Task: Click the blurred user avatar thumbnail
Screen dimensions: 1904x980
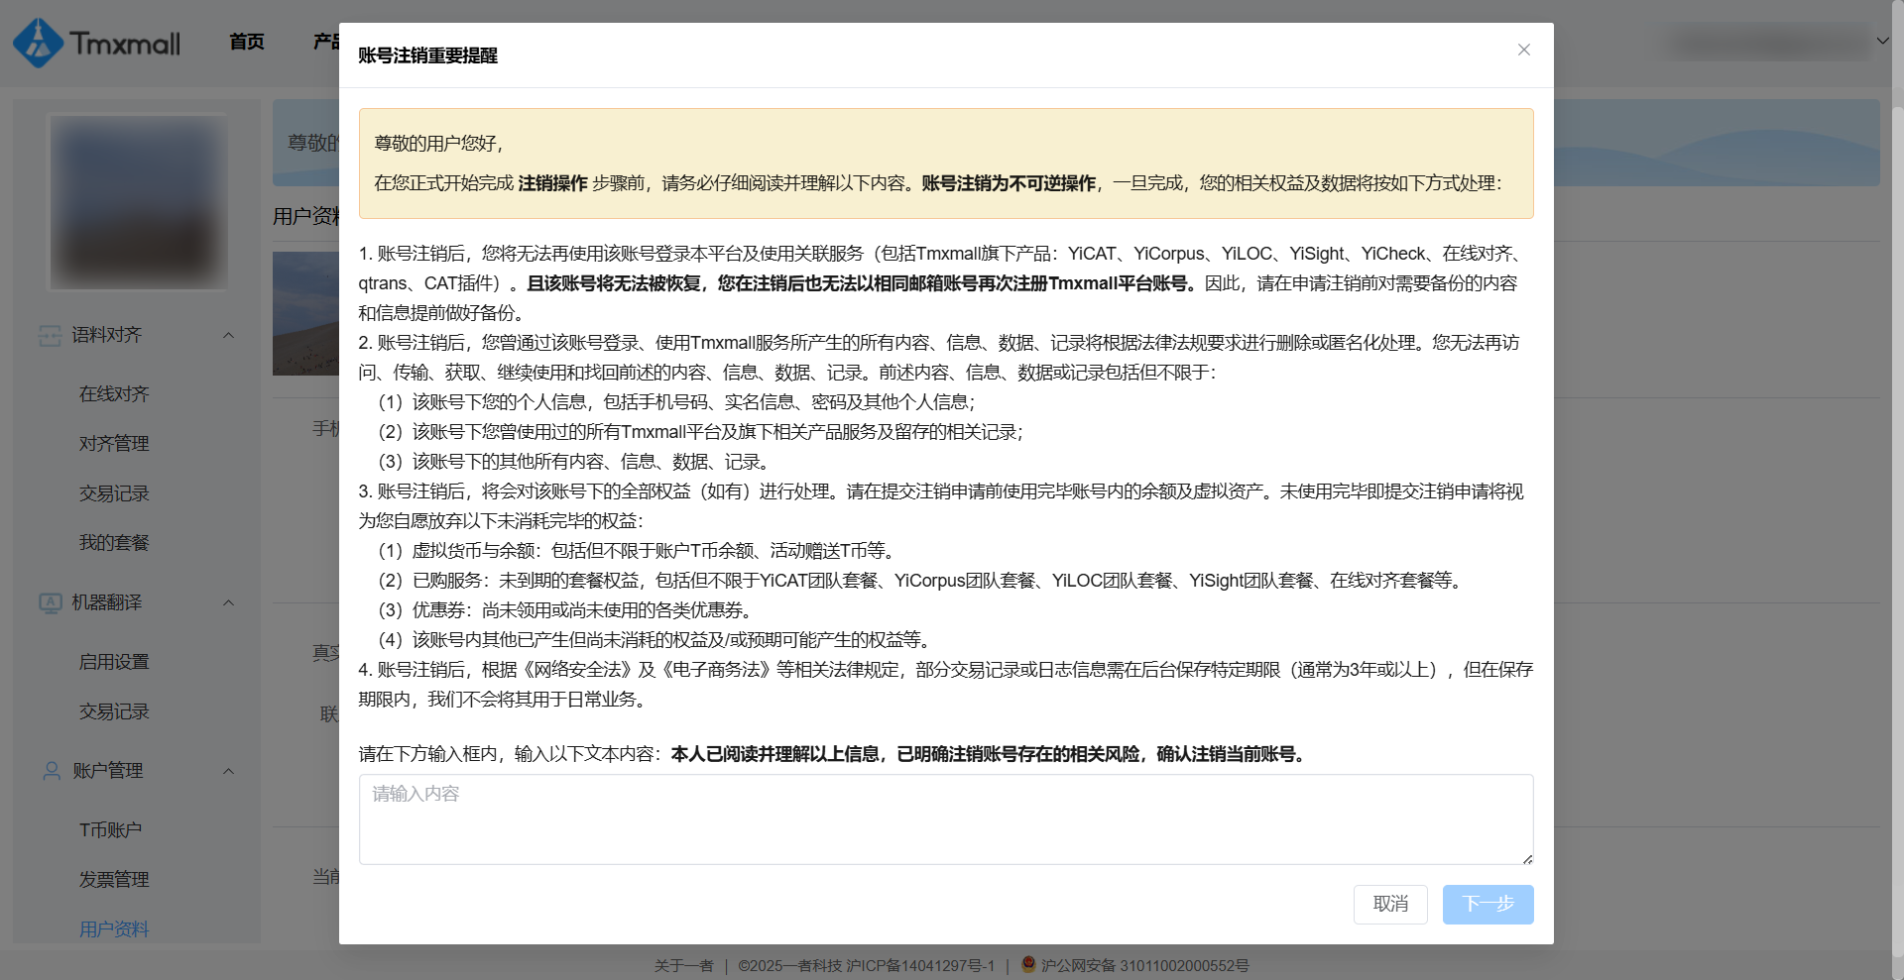Action: [139, 202]
